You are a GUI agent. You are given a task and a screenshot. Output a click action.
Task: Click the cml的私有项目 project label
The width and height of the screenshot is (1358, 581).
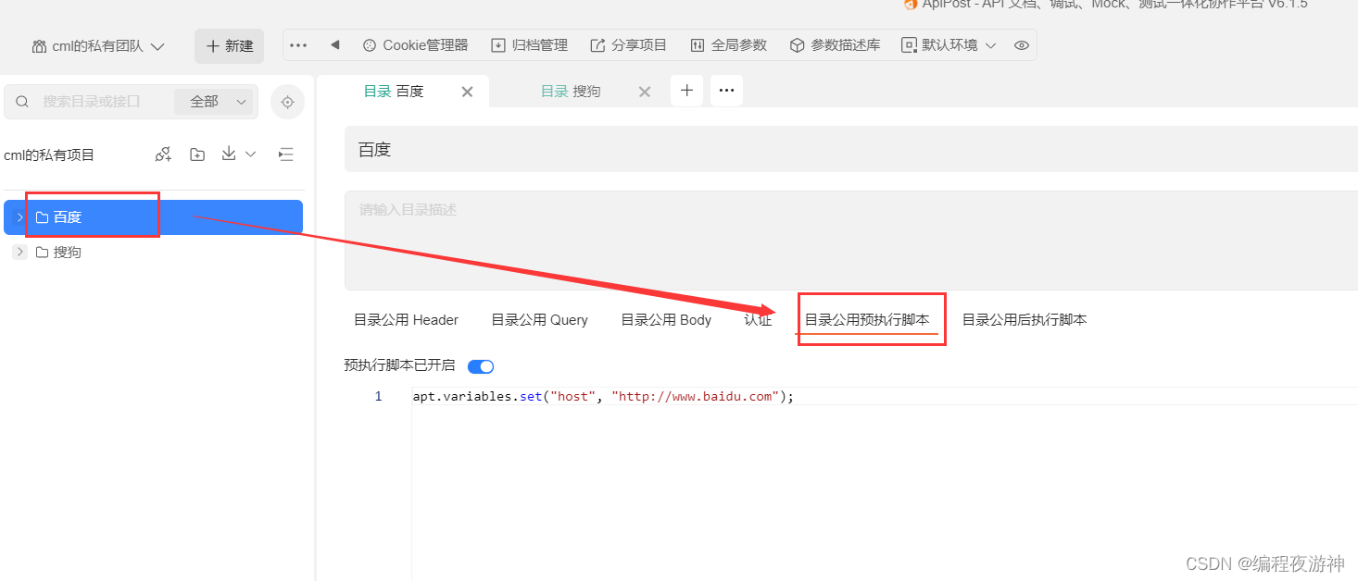click(49, 155)
